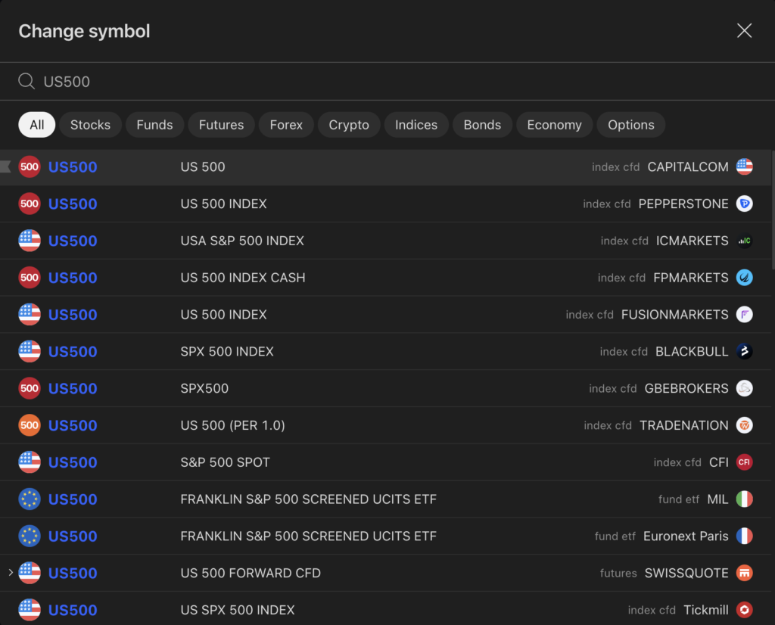Click the red 500 logo on the FPMARKETS row
This screenshot has width=775, height=625.
[30, 278]
